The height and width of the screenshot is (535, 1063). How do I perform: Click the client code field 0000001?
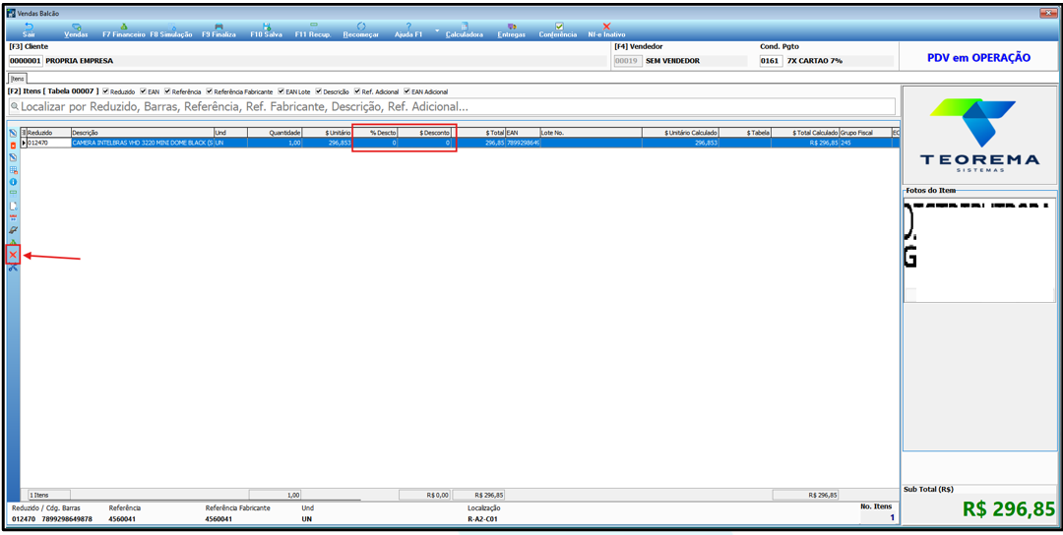click(x=25, y=61)
